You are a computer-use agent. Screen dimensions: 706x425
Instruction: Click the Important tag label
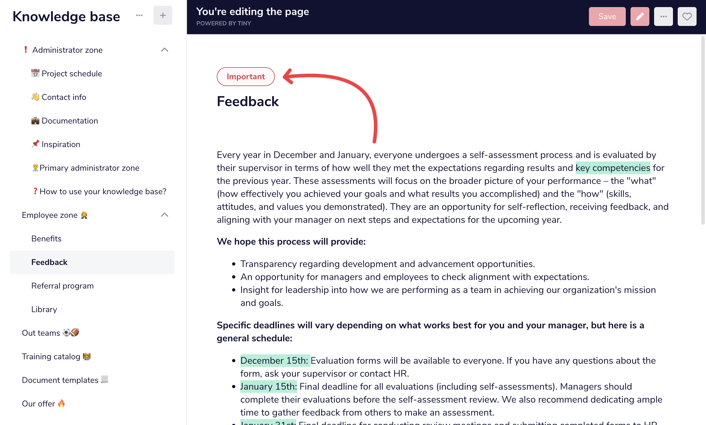246,77
